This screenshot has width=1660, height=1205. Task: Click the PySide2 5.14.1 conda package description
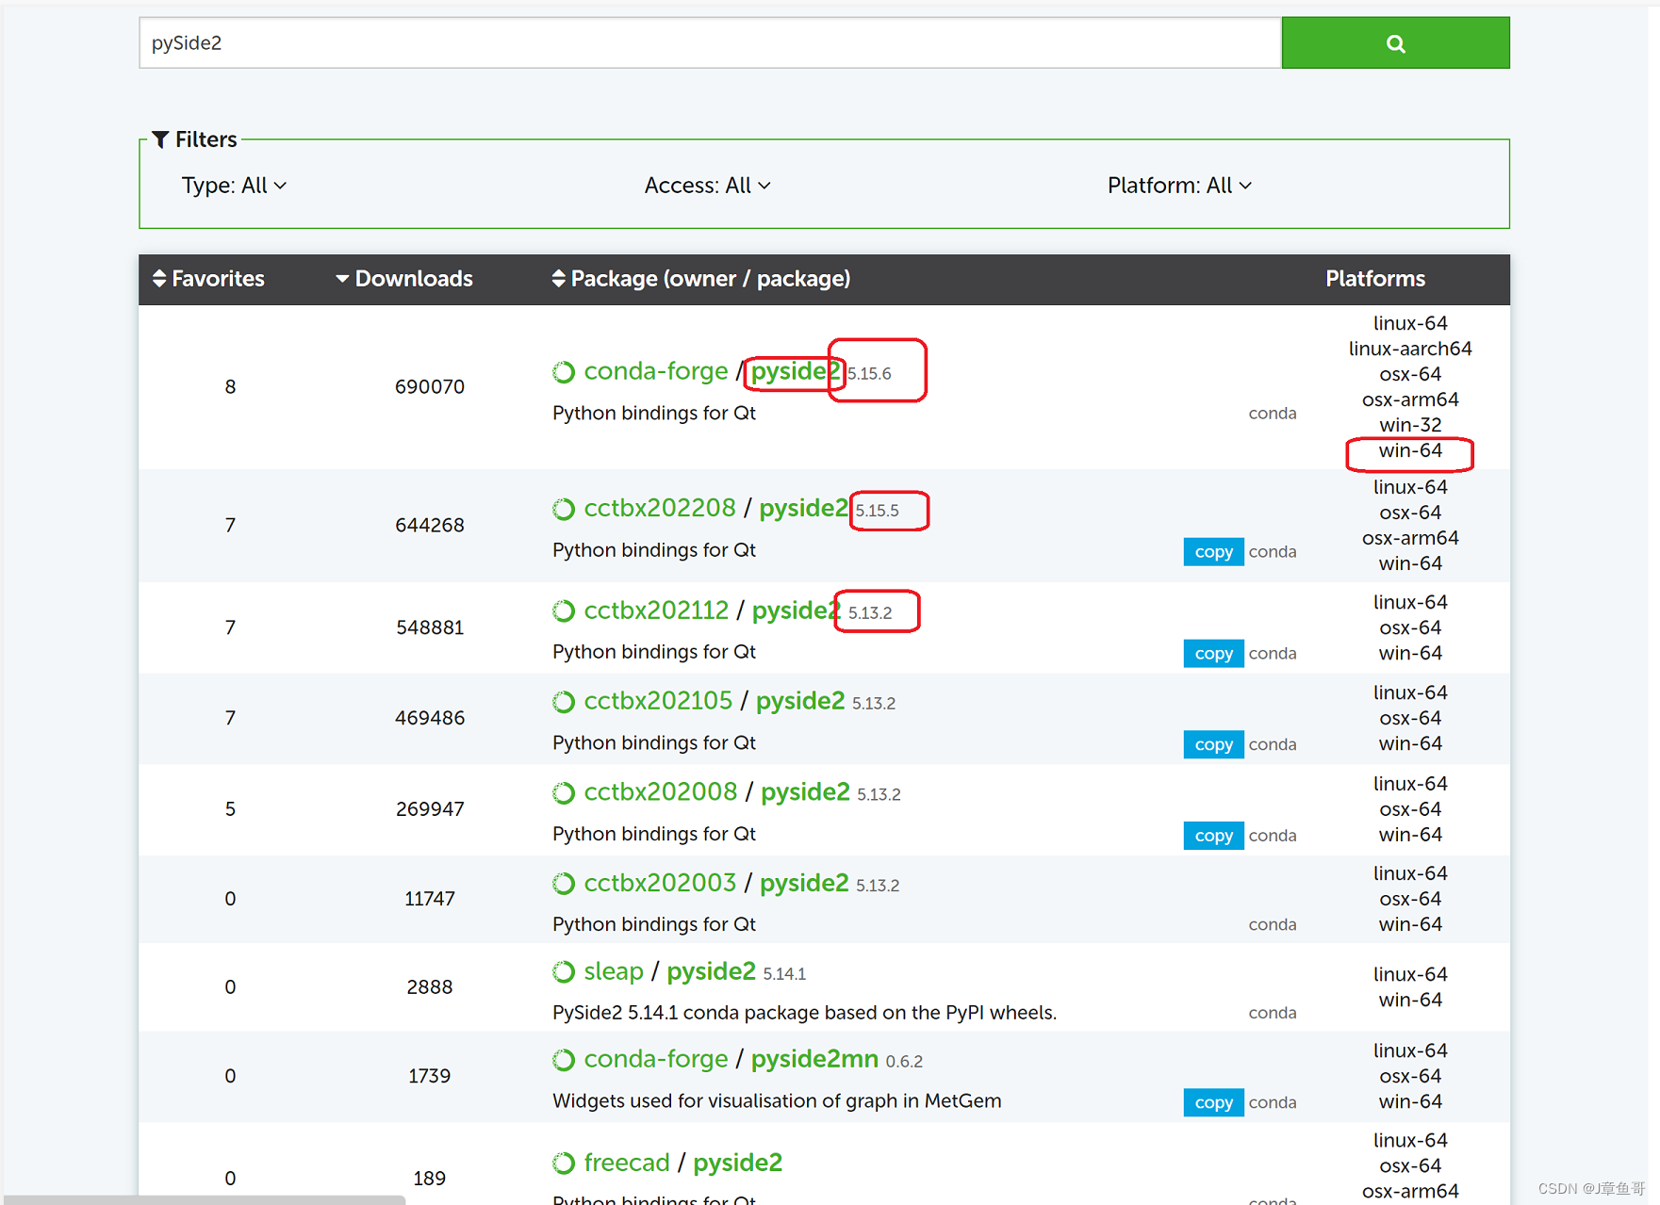804,1013
